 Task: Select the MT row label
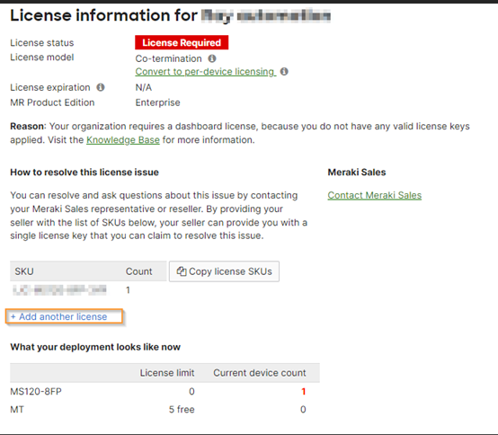click(17, 410)
